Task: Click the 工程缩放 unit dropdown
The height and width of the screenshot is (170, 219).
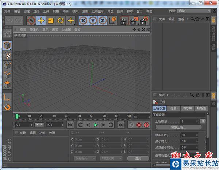Action: 203,121
